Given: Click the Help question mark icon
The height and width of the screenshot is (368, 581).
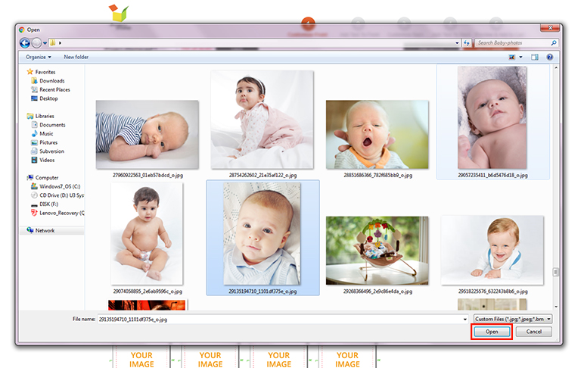Looking at the screenshot, I should (x=550, y=57).
